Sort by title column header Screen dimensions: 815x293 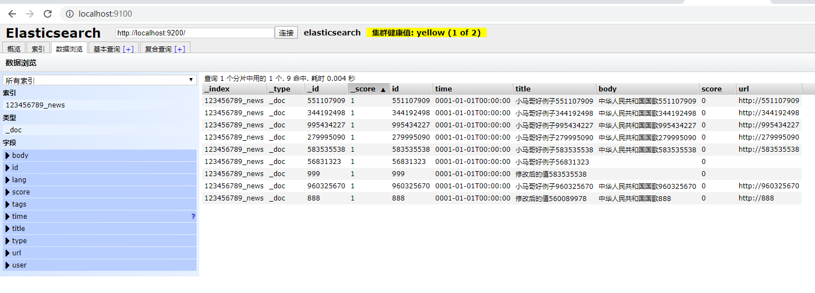click(x=555, y=89)
